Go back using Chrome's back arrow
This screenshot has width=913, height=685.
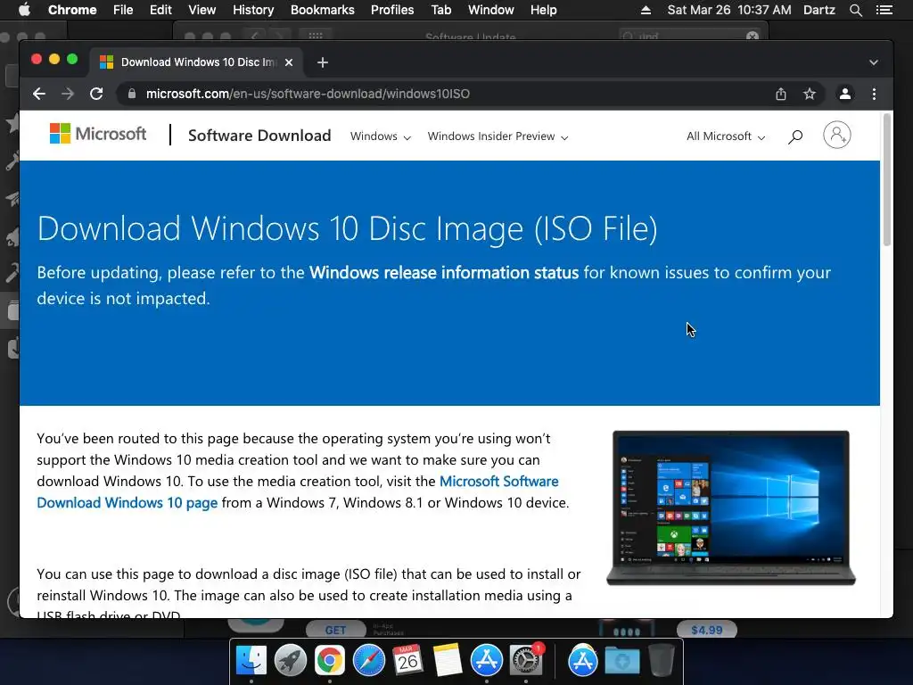pos(39,94)
